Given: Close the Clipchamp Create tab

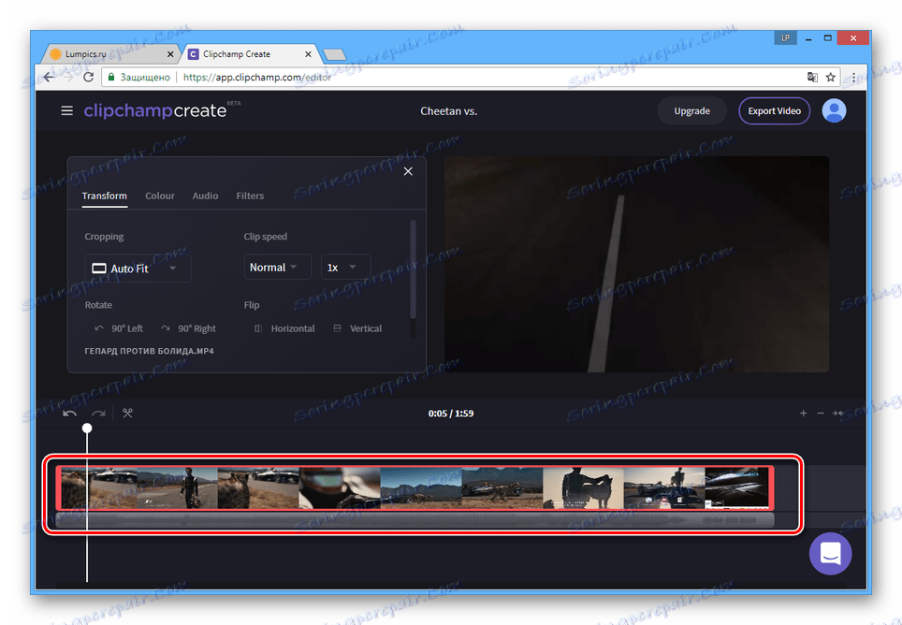Looking at the screenshot, I should point(309,54).
